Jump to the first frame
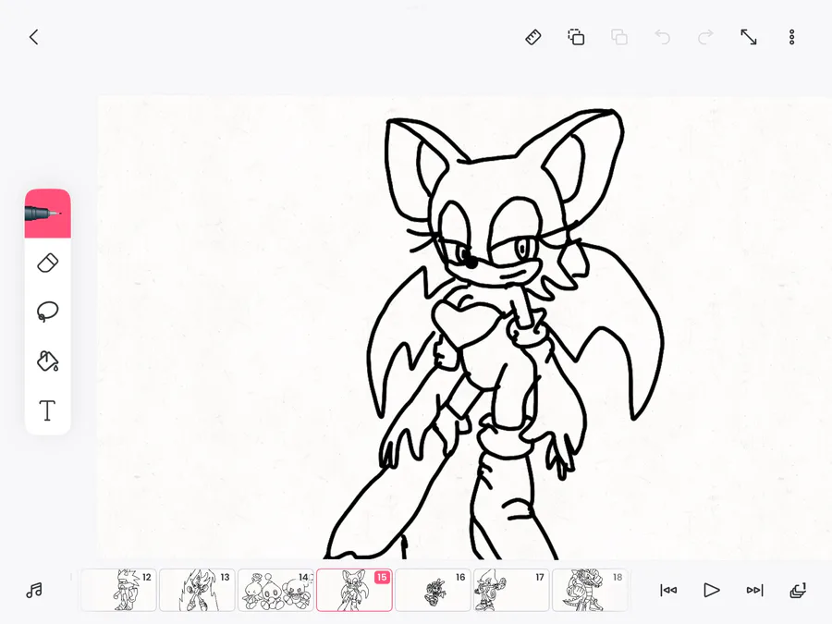The width and height of the screenshot is (832, 624). point(668,590)
